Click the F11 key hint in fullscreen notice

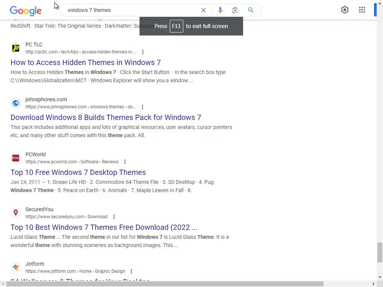tap(177, 26)
